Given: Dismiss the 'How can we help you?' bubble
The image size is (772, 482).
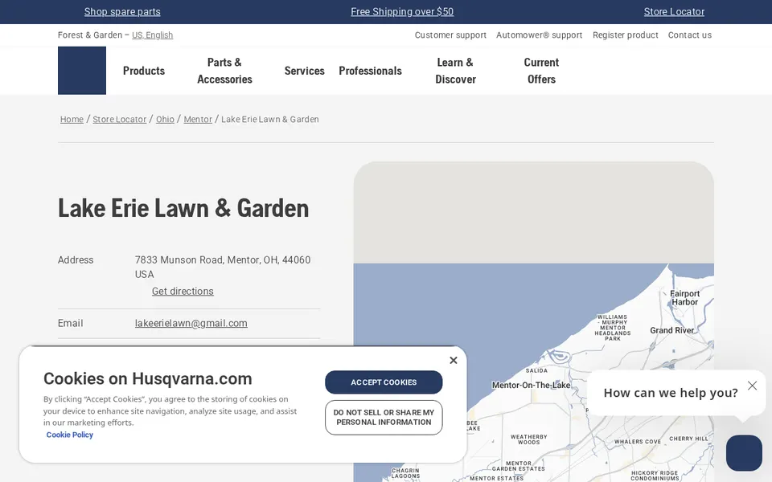Looking at the screenshot, I should (x=752, y=386).
